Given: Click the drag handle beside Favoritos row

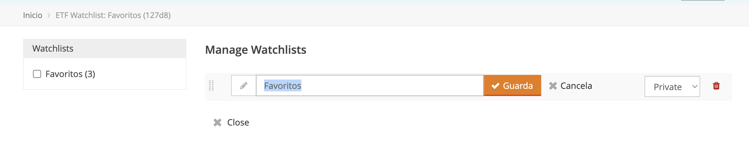Looking at the screenshot, I should [x=211, y=85].
